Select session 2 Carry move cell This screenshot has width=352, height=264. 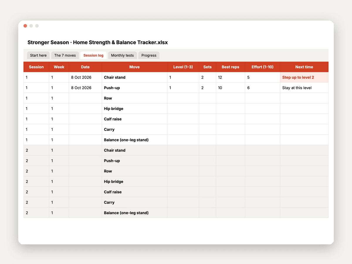(135, 202)
